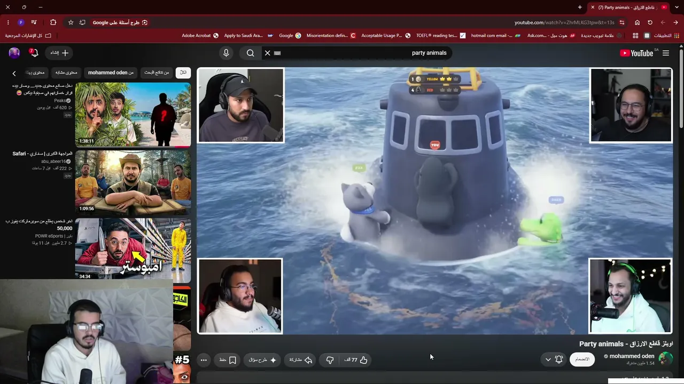Save the video to a playlist
The image size is (684, 384).
pyautogui.click(x=228, y=360)
